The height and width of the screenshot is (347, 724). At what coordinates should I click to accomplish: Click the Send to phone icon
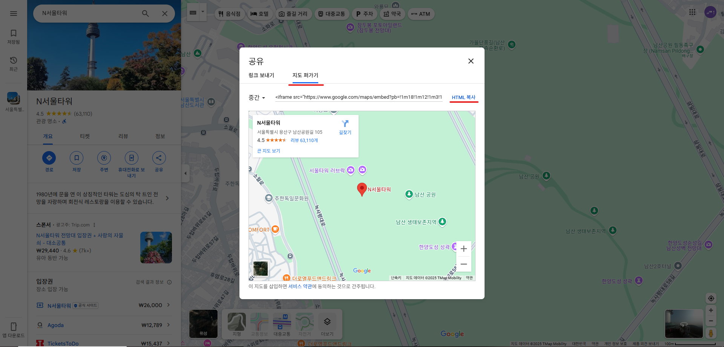click(x=132, y=158)
